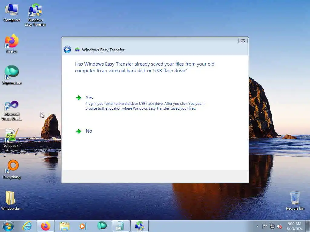Click the green arrow beside No
The image size is (310, 232).
coord(79,131)
